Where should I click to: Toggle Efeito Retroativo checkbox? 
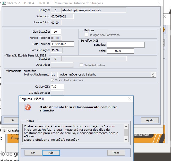(81, 65)
